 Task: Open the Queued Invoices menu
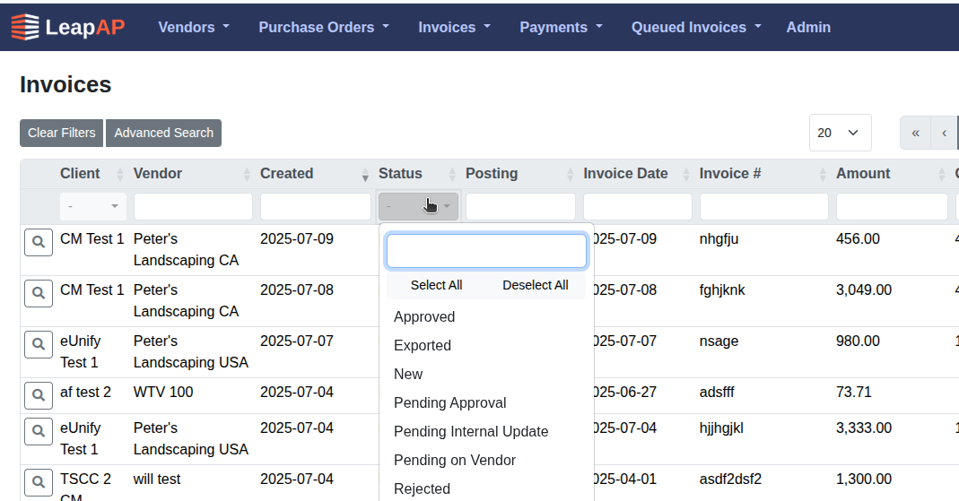click(x=696, y=27)
